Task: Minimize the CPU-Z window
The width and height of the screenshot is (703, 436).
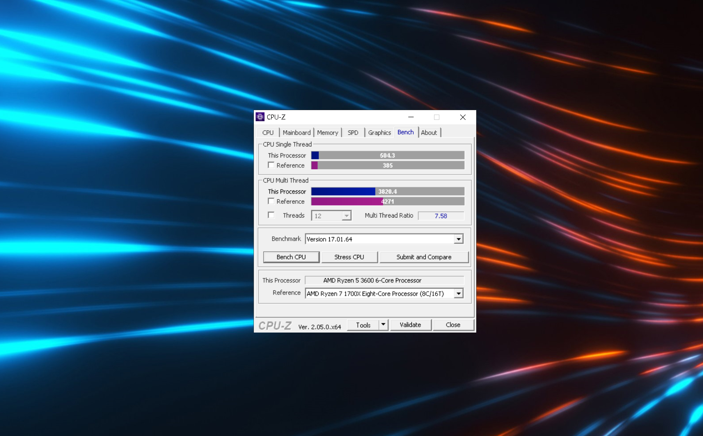Action: pyautogui.click(x=411, y=117)
